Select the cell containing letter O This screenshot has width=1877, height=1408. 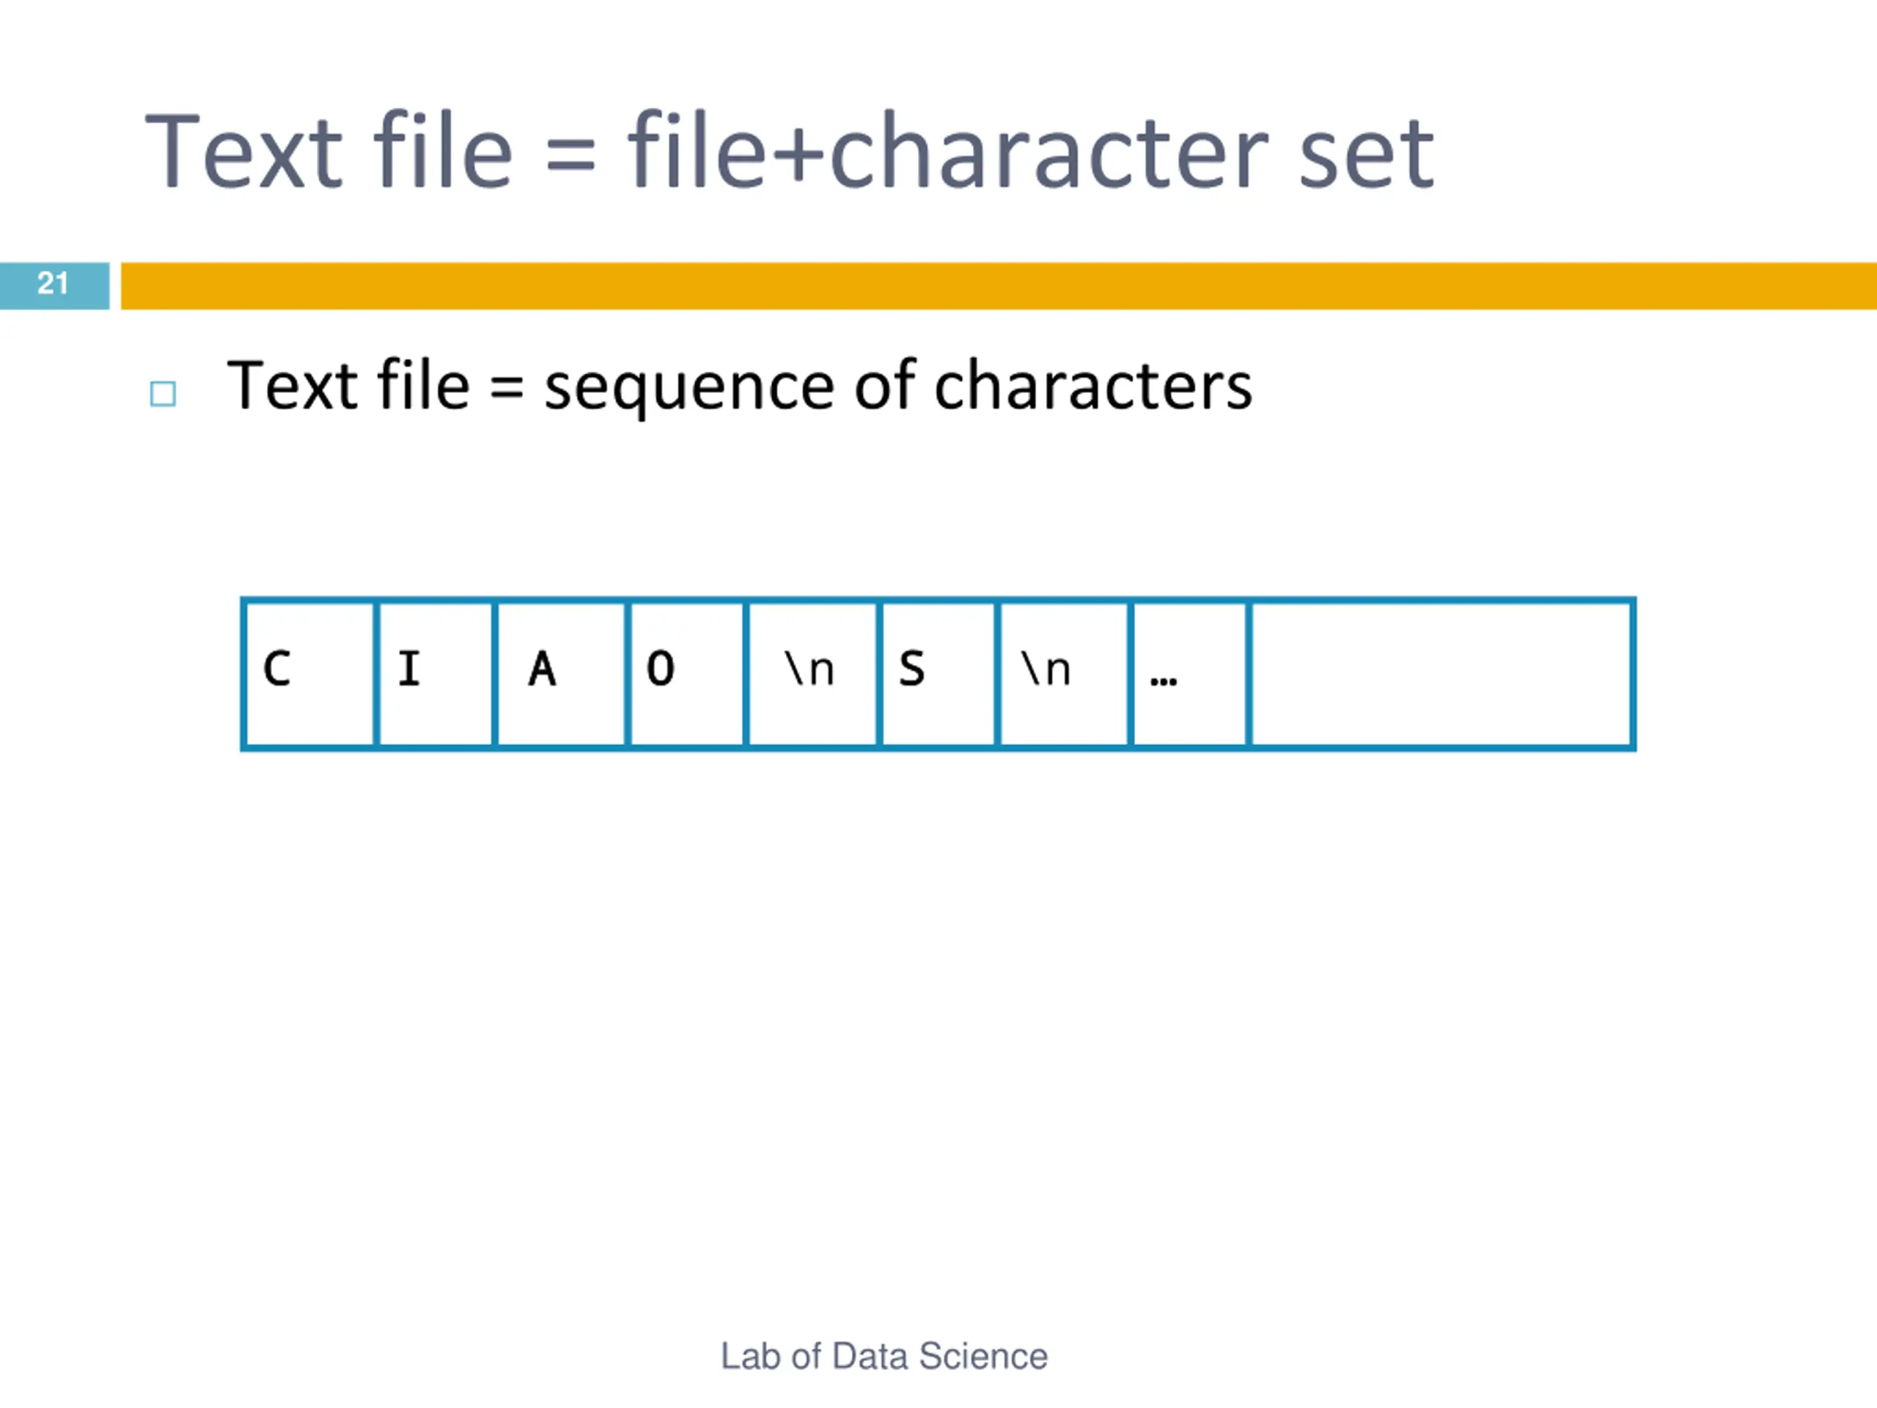tap(686, 674)
